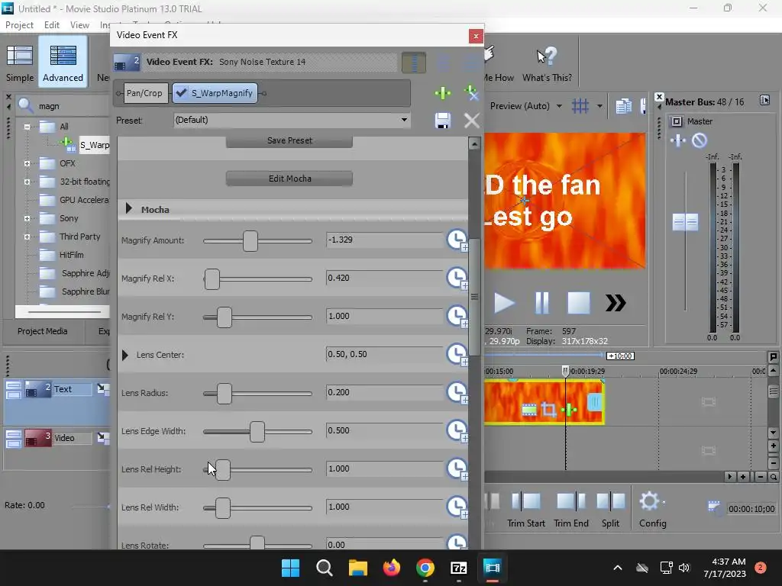
Task: Click the Trim End tool icon
Action: (x=571, y=501)
